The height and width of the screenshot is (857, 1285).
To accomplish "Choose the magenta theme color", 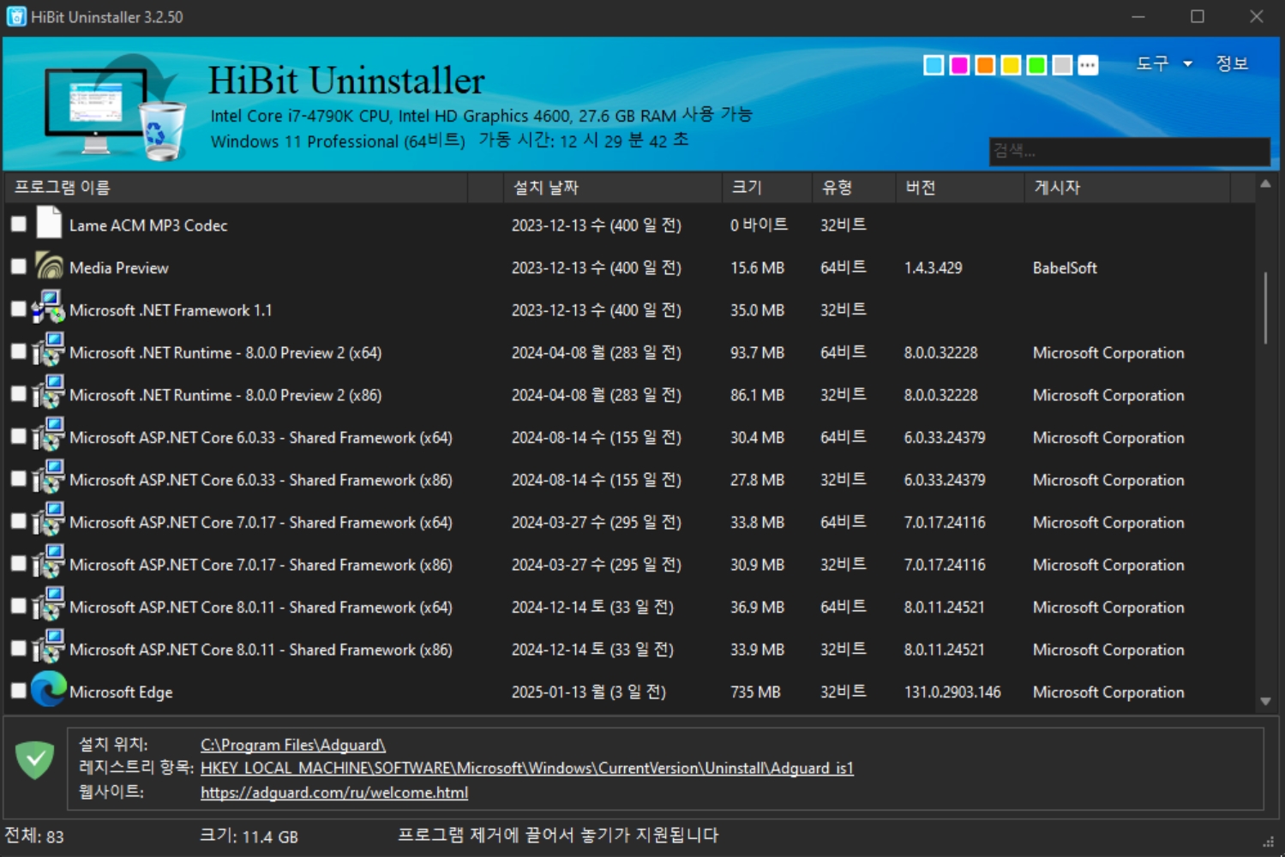I will (959, 65).
